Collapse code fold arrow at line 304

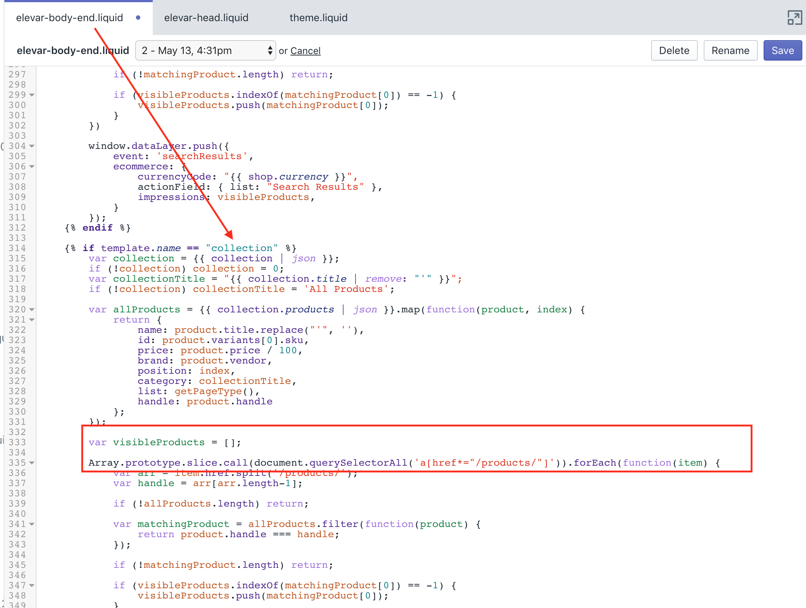coord(32,146)
